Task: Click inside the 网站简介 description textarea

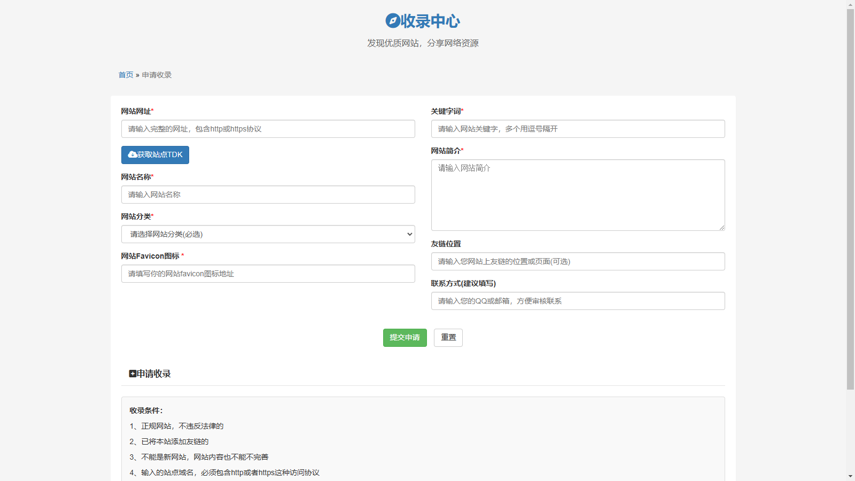Action: click(x=578, y=195)
